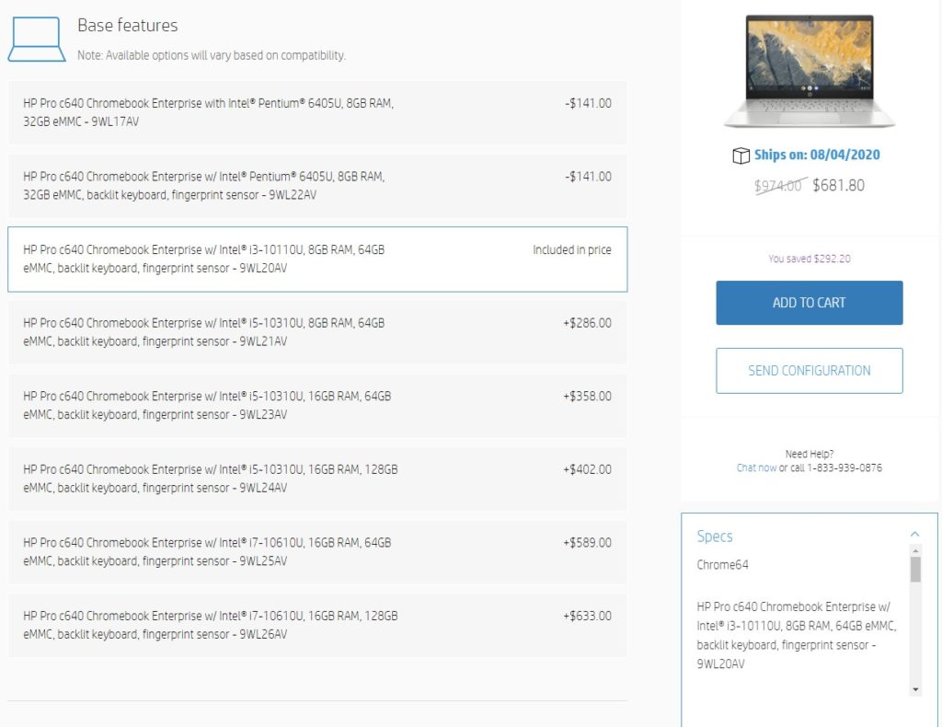This screenshot has height=727, width=942.
Task: Click the shipping box icon
Action: (x=741, y=156)
